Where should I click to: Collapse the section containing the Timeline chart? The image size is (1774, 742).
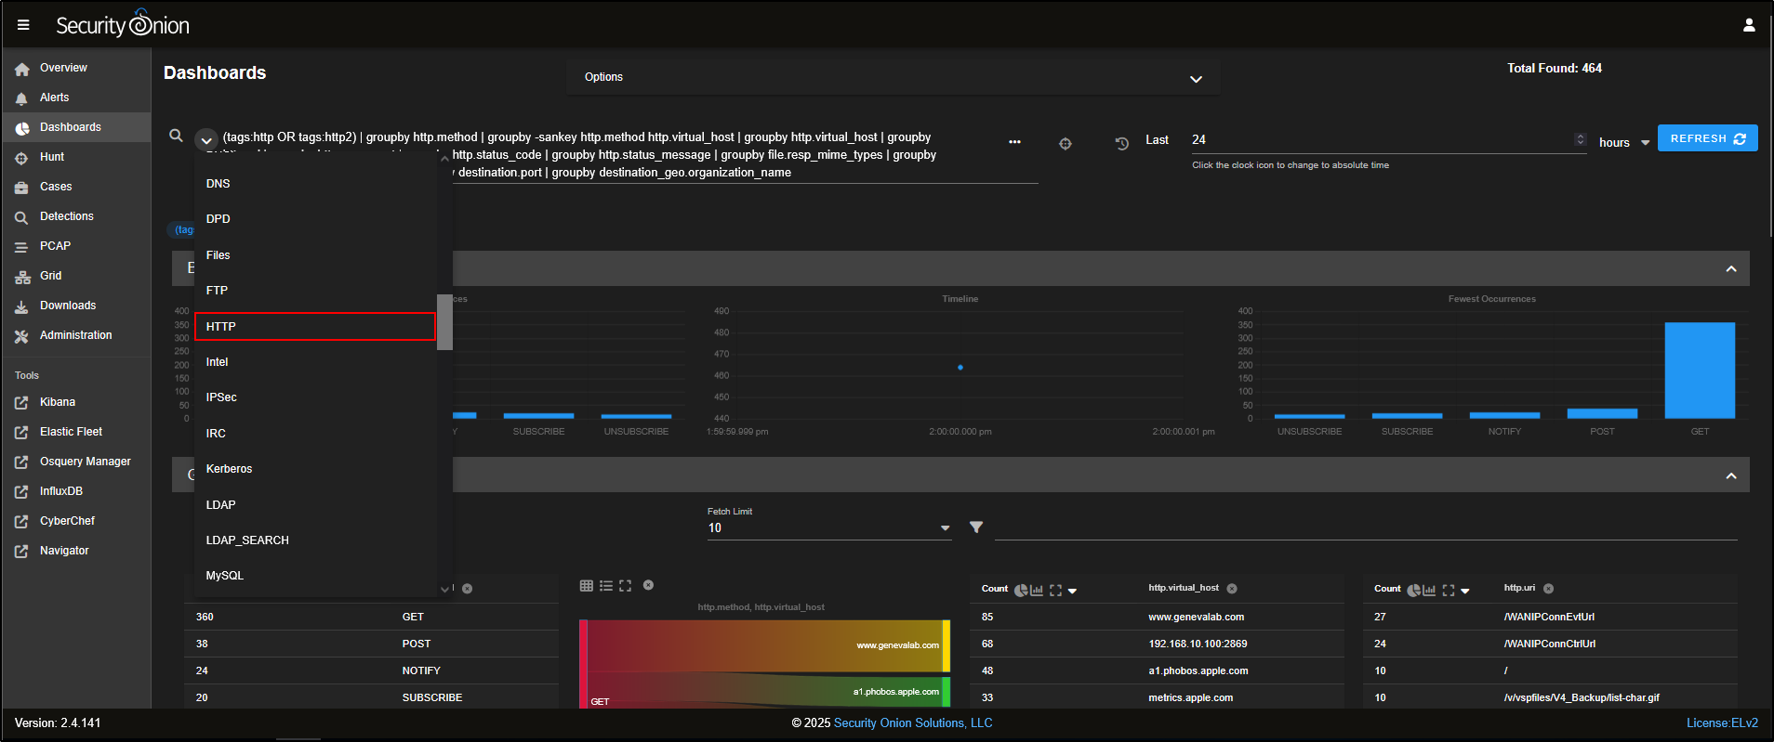click(x=1730, y=269)
